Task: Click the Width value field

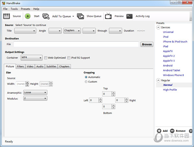Action: click(21, 84)
